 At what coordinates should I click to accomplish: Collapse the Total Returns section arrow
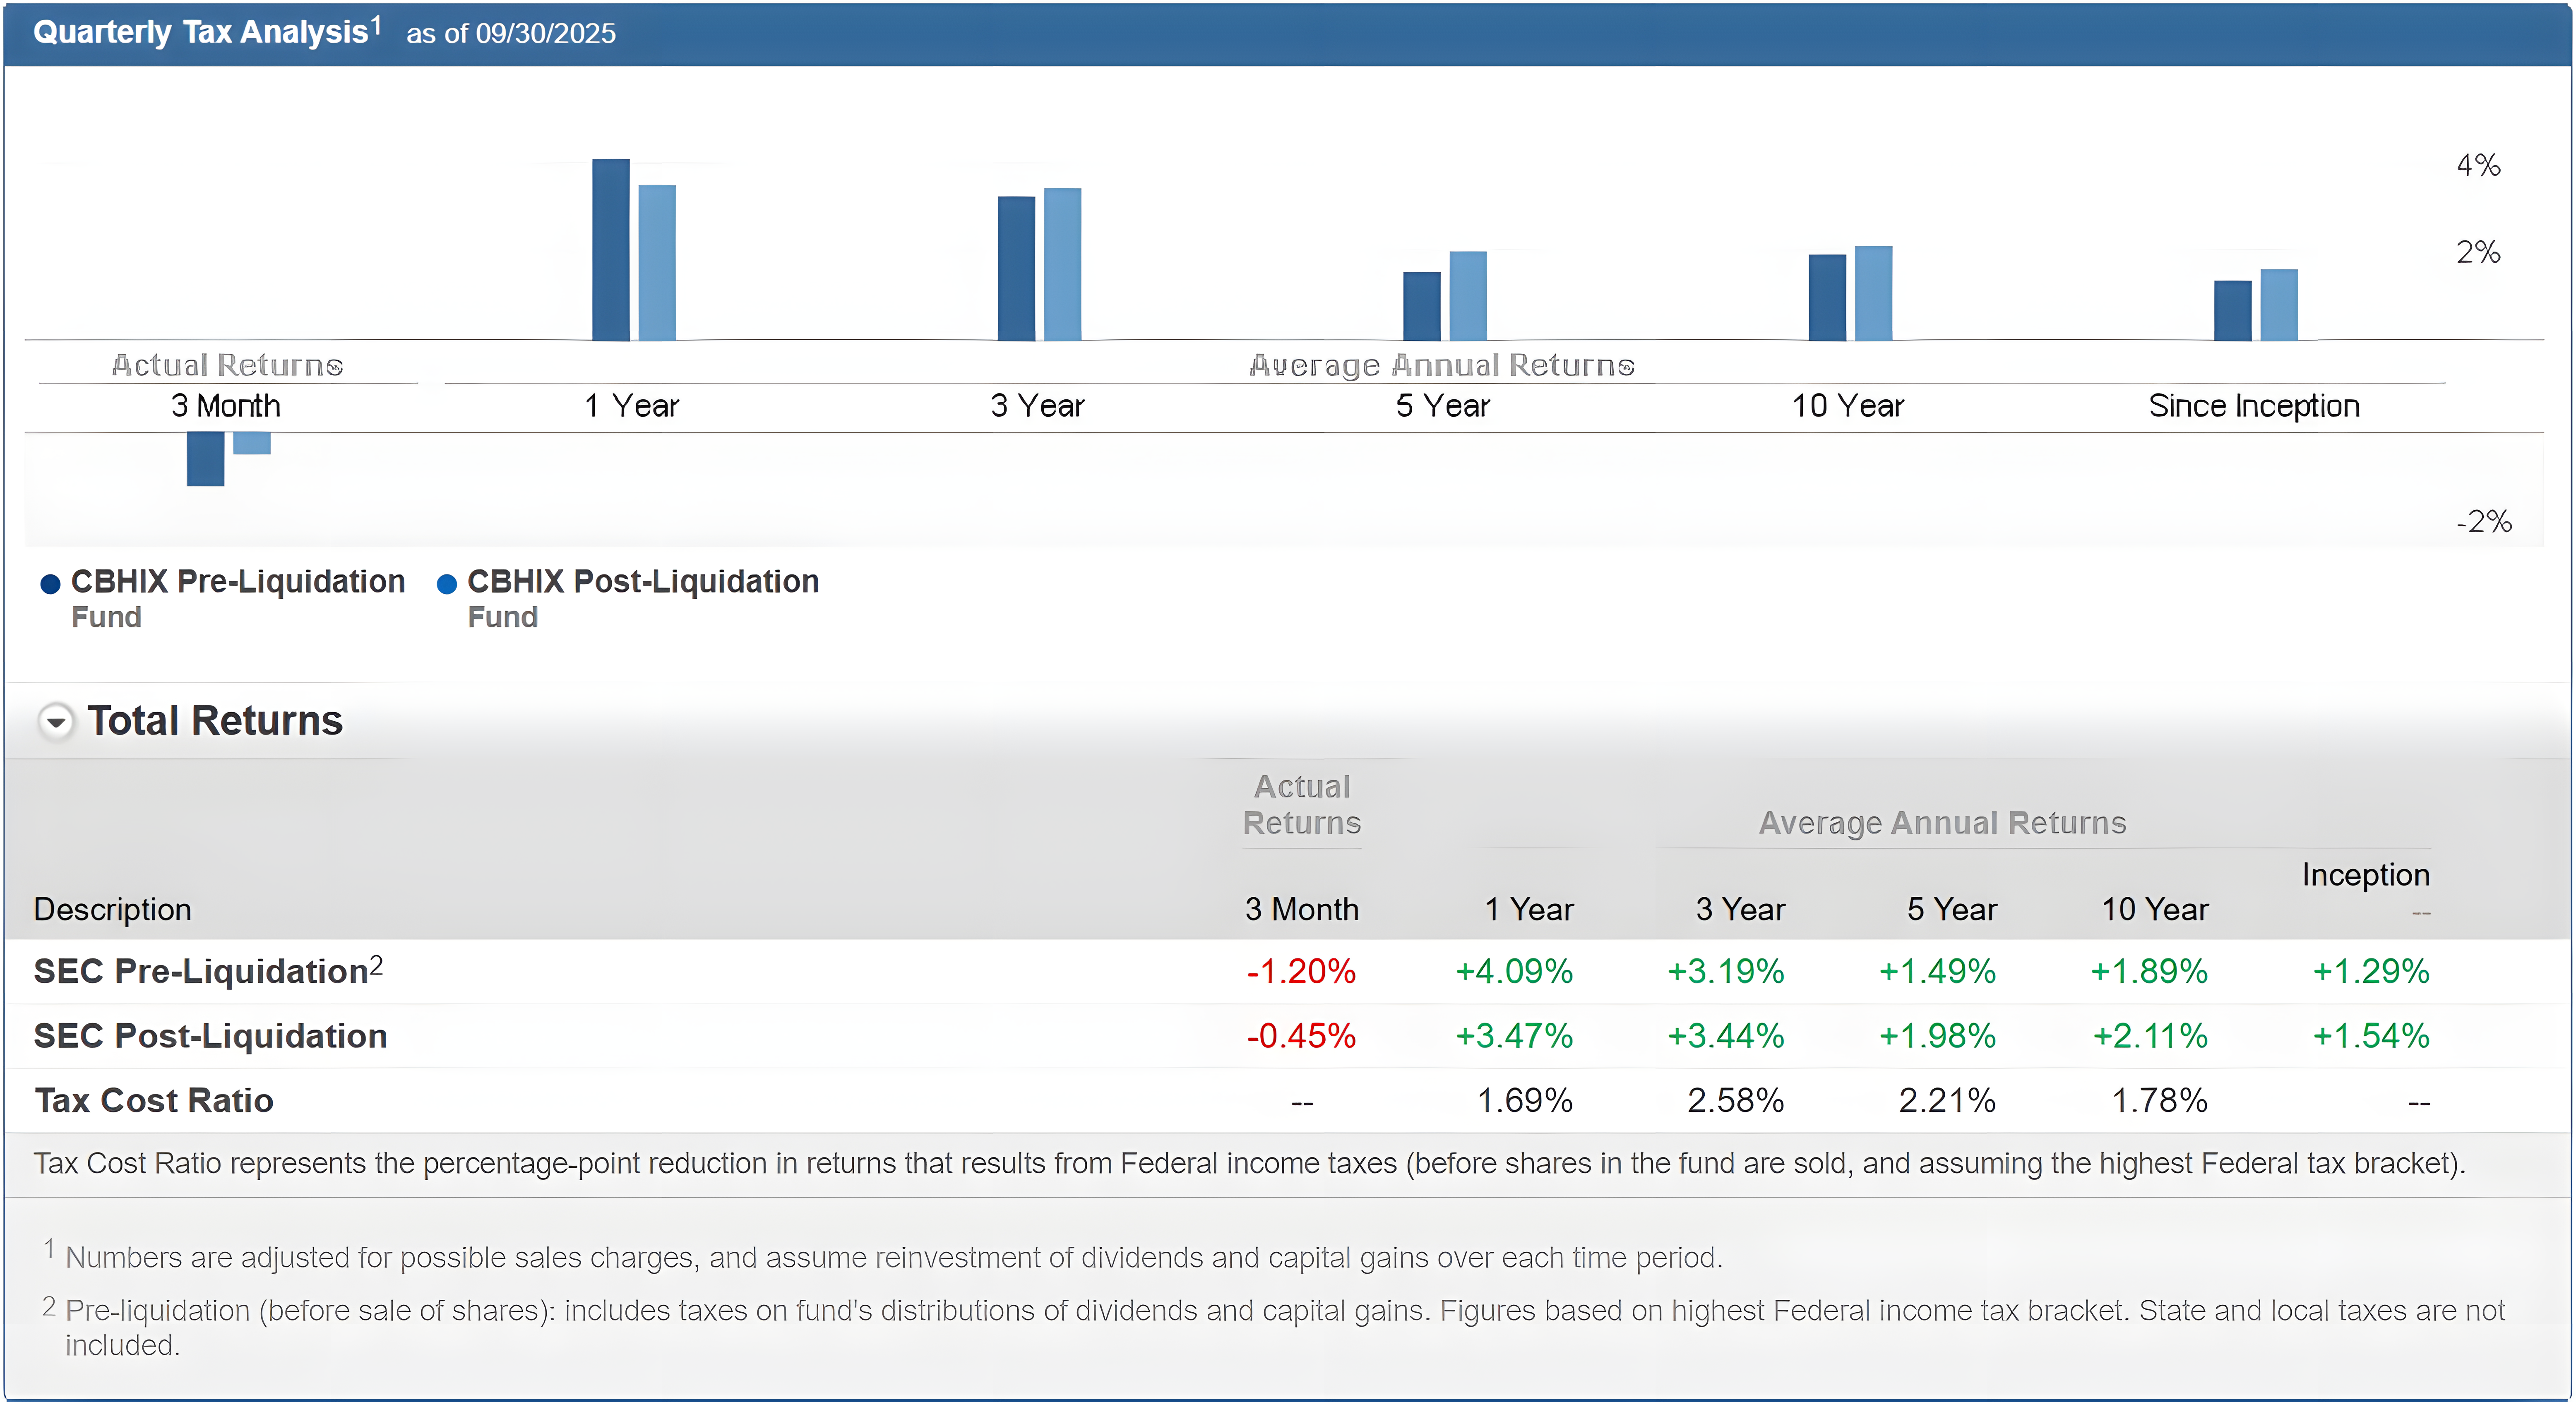(56, 721)
